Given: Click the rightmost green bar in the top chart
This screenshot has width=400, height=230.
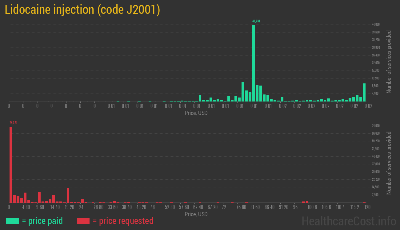Looking at the screenshot, I should tap(364, 92).
